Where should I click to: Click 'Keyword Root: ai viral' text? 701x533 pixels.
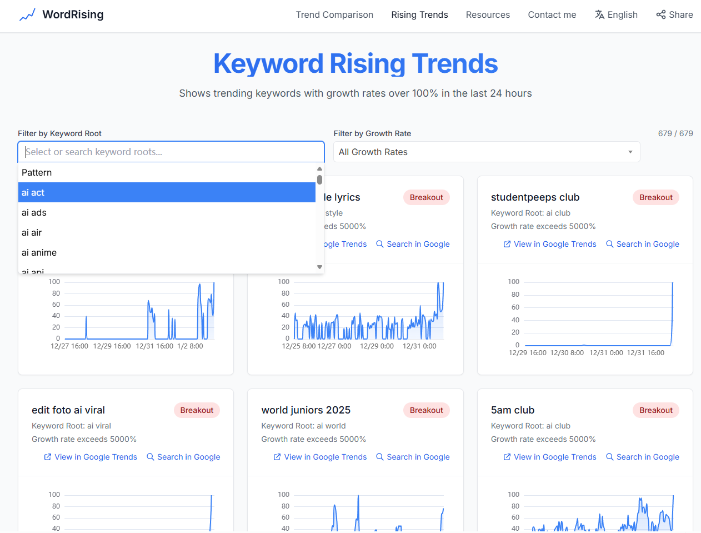pyautogui.click(x=72, y=426)
